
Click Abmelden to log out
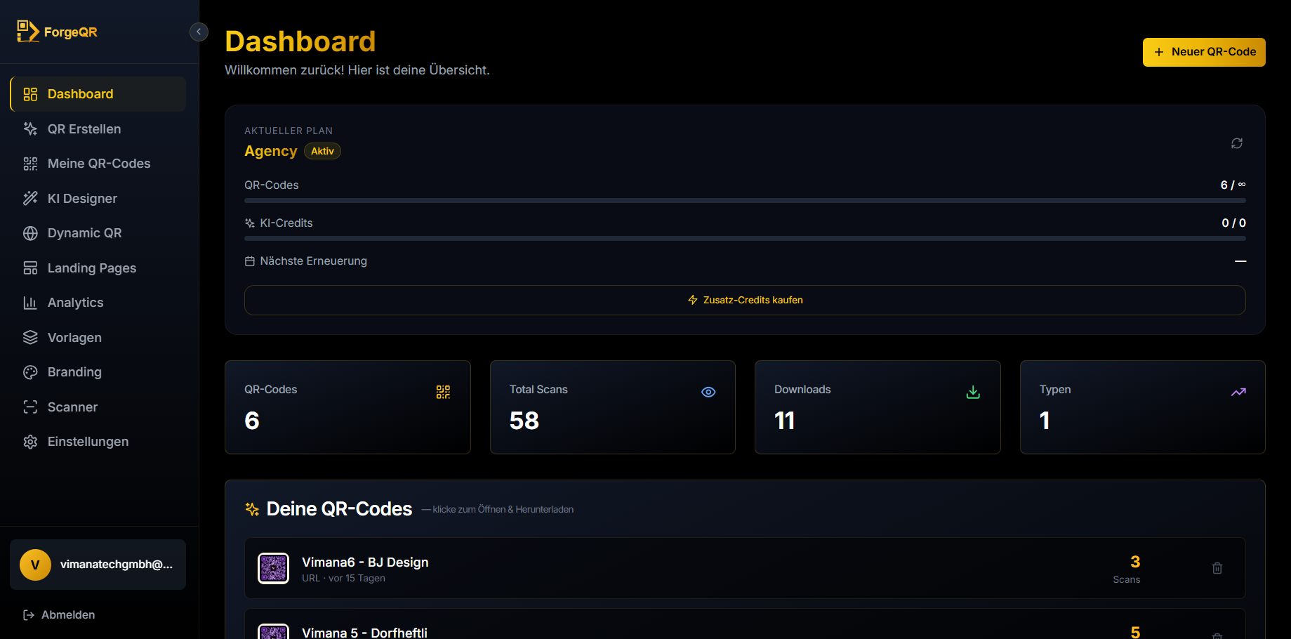coord(59,615)
